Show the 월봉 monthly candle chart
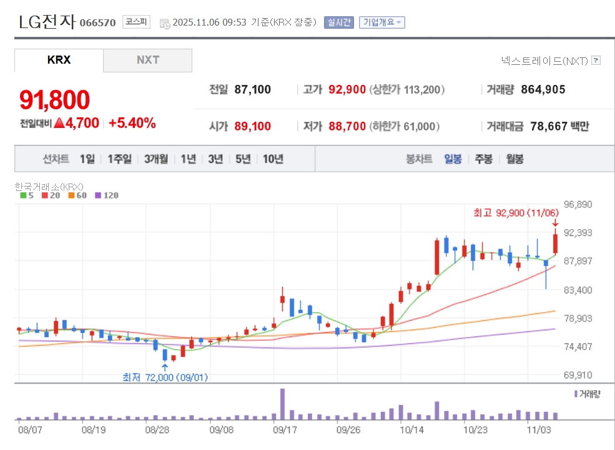Image resolution: width=615 pixels, height=450 pixels. point(514,159)
